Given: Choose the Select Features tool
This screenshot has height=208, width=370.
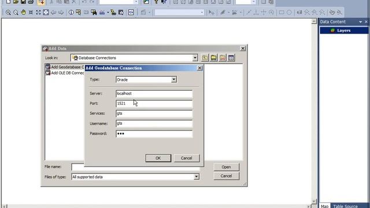Looking at the screenshot, I should [79, 12].
